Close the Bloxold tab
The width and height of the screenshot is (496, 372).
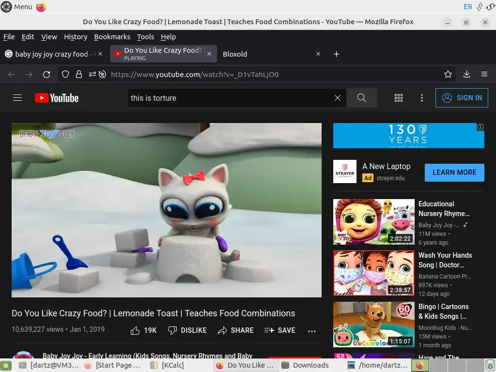click(318, 54)
